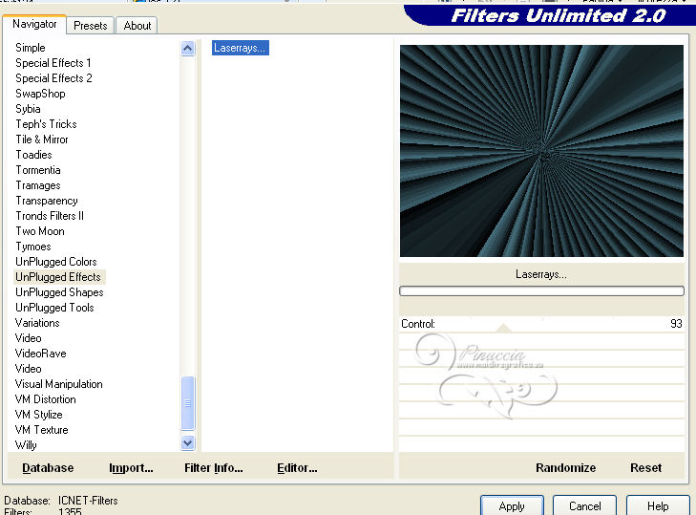Select VM Texture category
The width and height of the screenshot is (696, 515).
click(x=41, y=430)
